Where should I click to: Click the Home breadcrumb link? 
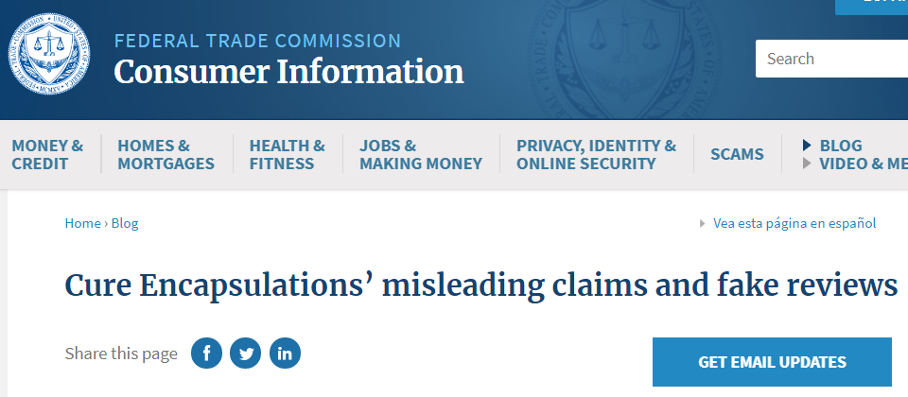82,224
